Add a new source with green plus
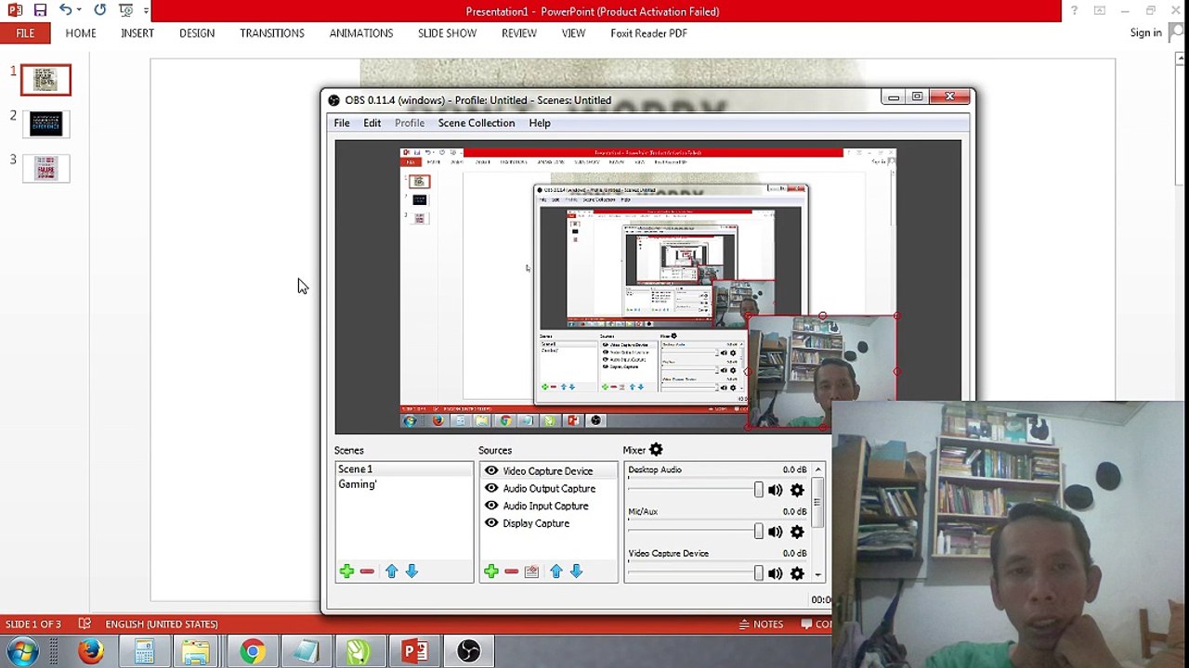The image size is (1189, 668). 491,572
